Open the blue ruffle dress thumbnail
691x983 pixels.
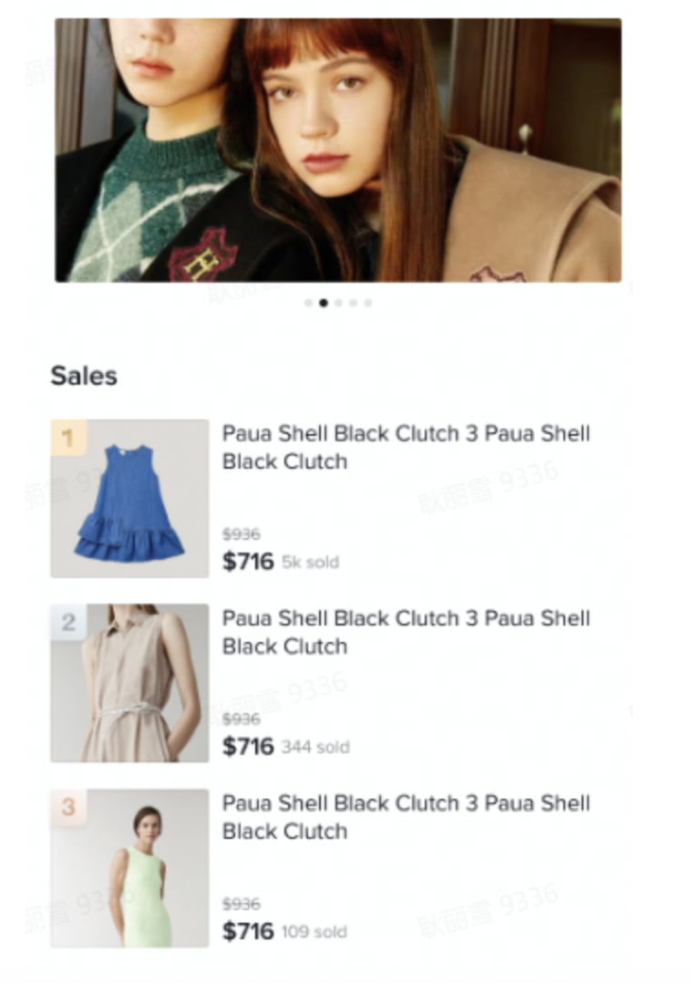[x=129, y=499]
